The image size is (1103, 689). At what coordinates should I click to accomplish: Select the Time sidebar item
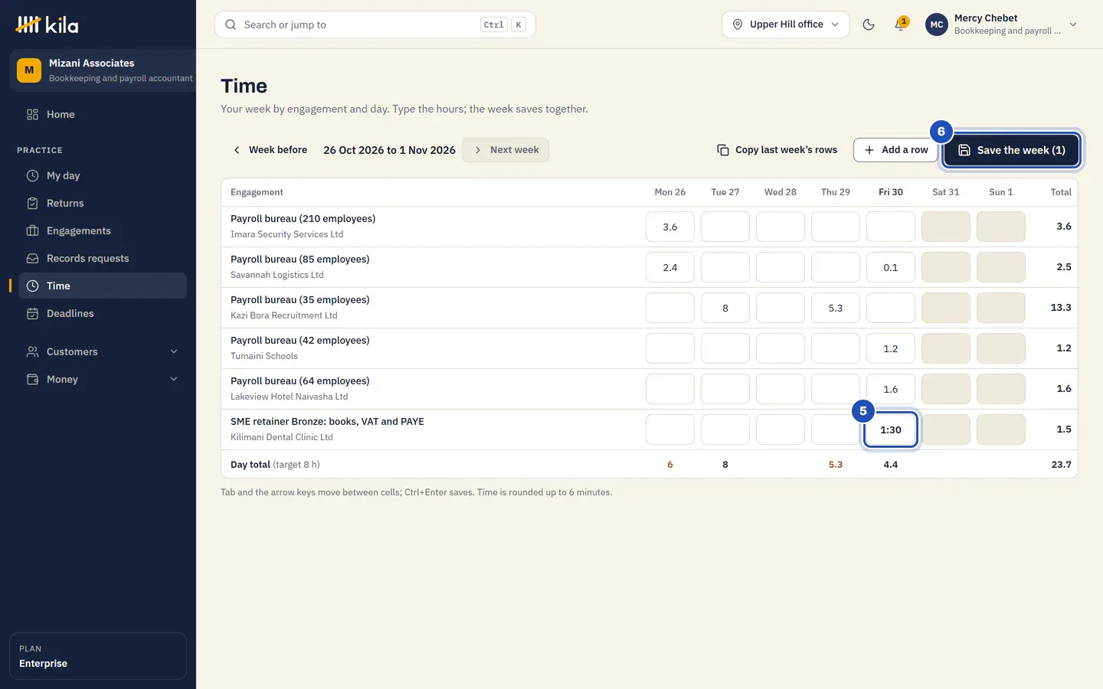[102, 286]
